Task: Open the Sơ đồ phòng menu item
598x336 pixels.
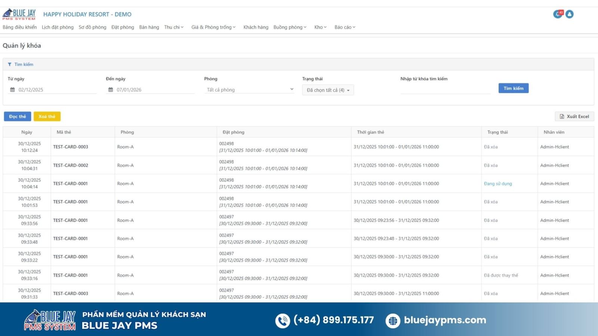Action: tap(92, 27)
